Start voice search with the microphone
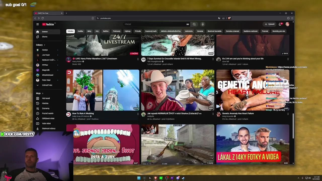Image resolution: width=322 pixels, height=181 pixels. coord(203,24)
